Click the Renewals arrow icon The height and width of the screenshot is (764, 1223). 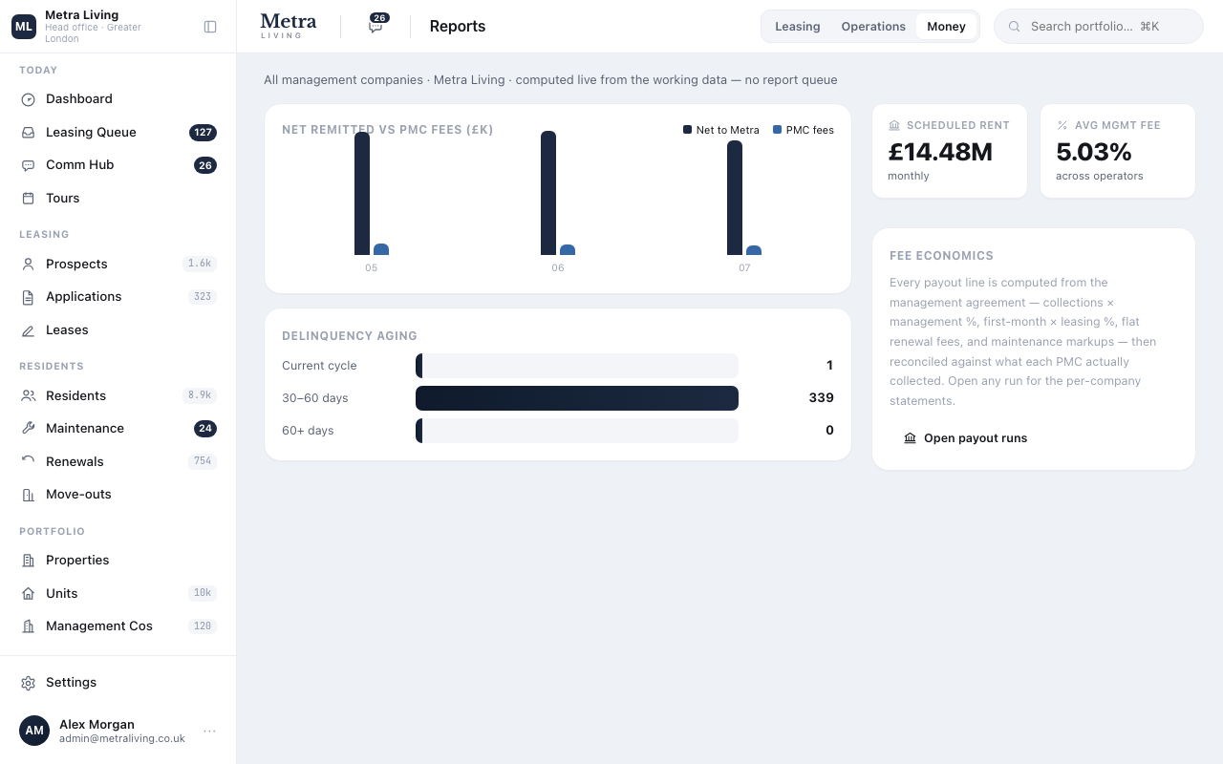(x=28, y=462)
